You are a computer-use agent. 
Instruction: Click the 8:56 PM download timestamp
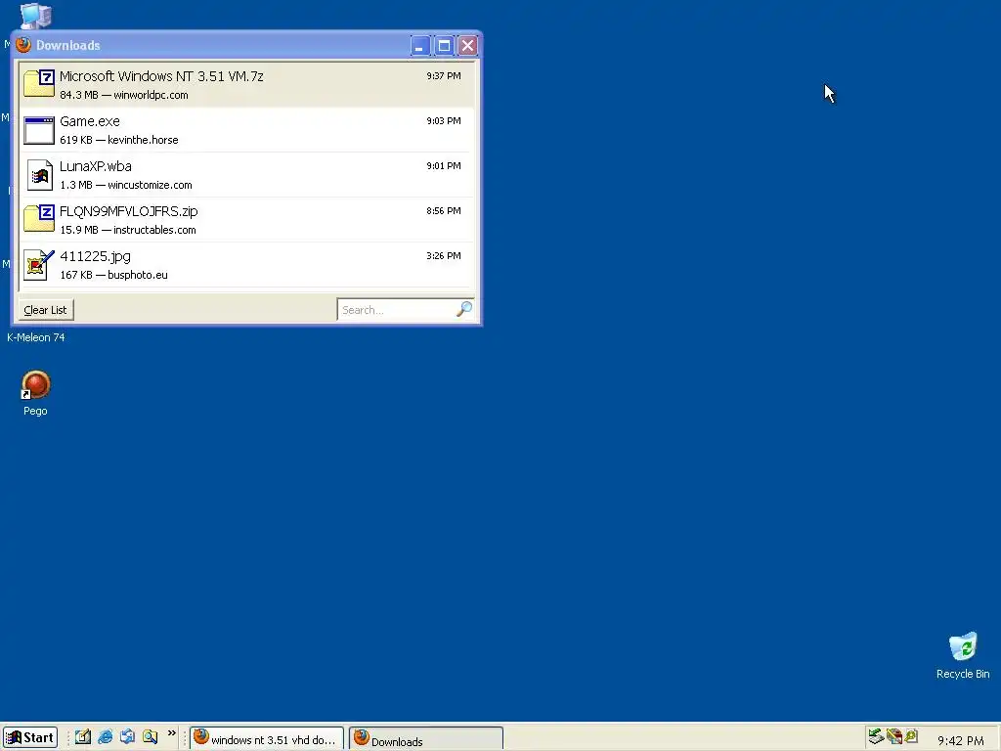pyautogui.click(x=444, y=211)
